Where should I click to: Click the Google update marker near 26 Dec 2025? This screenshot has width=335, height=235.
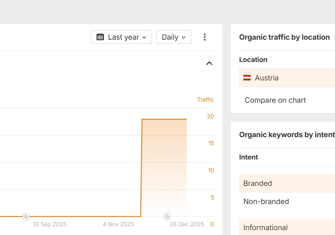click(167, 217)
